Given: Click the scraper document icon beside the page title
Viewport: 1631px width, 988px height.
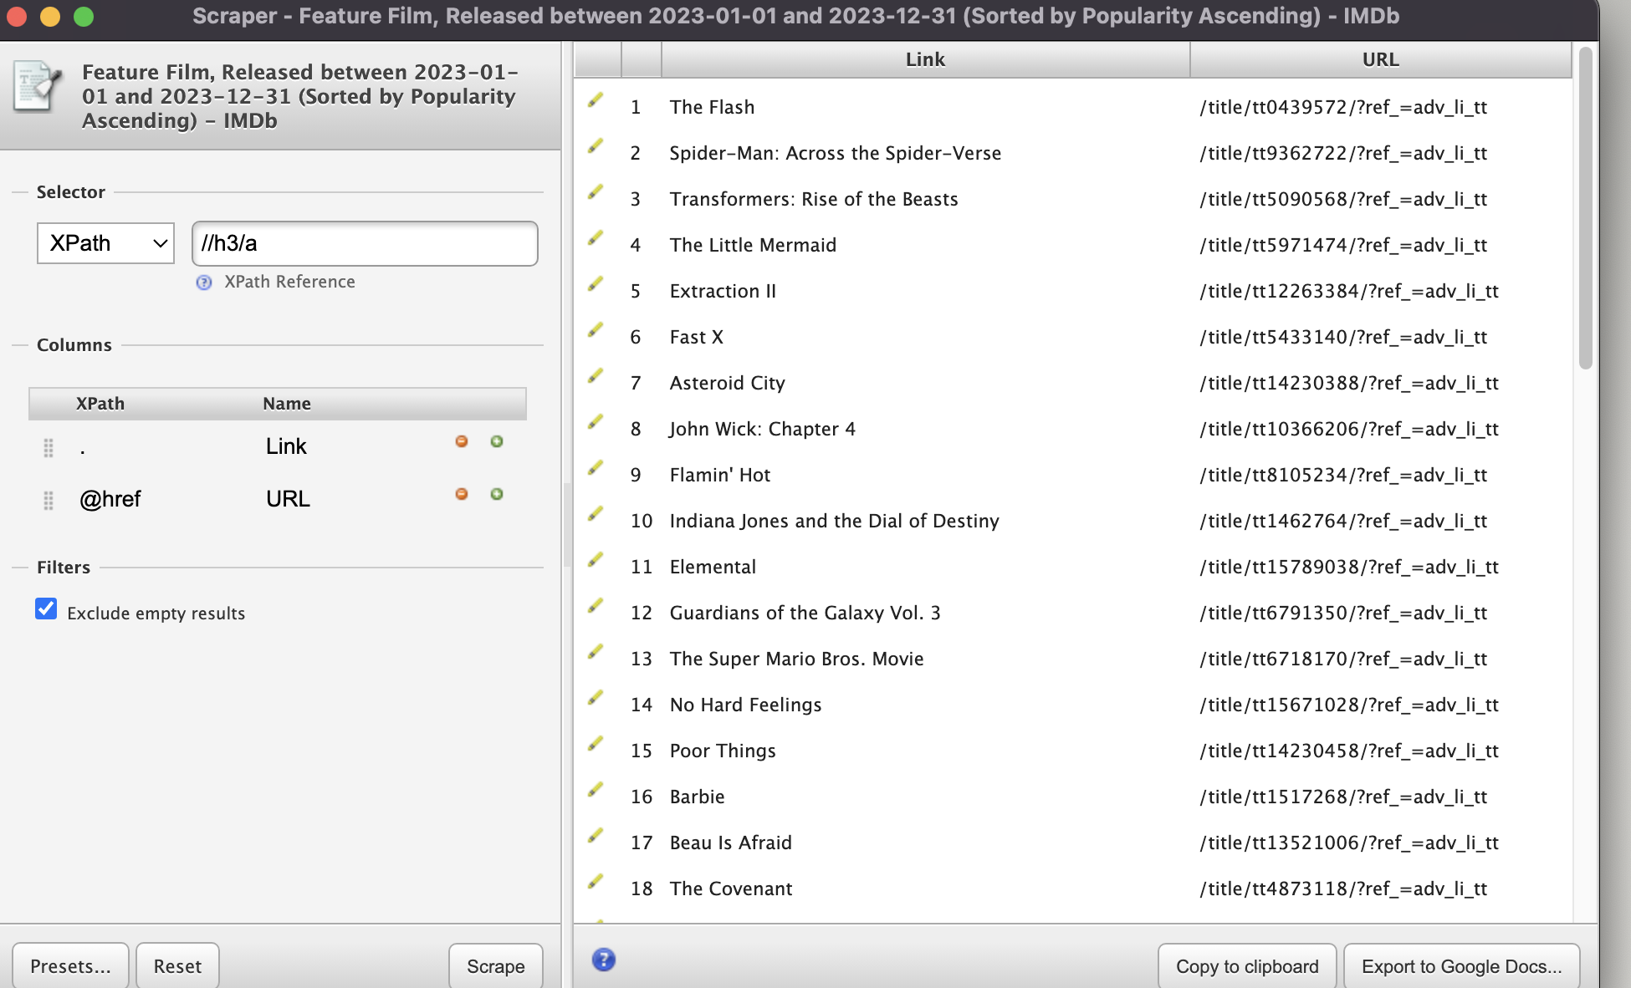Looking at the screenshot, I should pos(38,86).
